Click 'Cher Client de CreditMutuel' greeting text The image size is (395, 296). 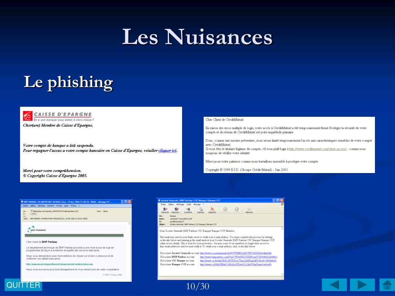[x=225, y=119]
